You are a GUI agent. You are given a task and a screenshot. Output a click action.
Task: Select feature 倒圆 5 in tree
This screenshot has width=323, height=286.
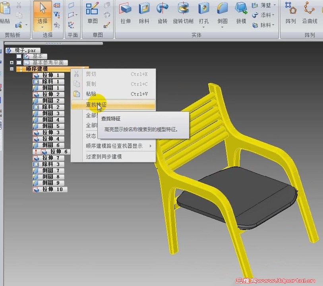(48, 126)
